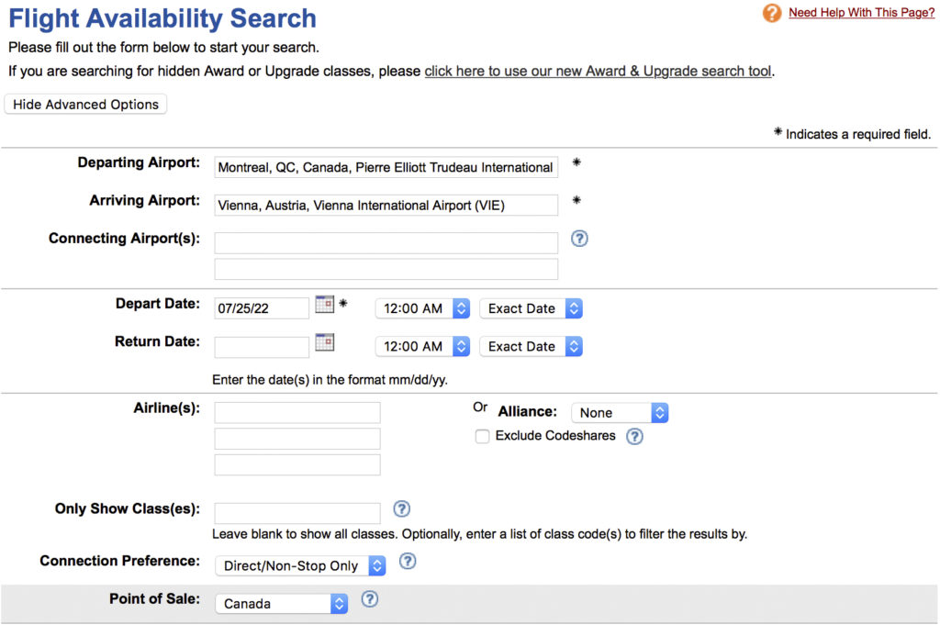Viewport: 940px width, 625px height.
Task: Open the Need Help With This Page link
Action: 861,13
